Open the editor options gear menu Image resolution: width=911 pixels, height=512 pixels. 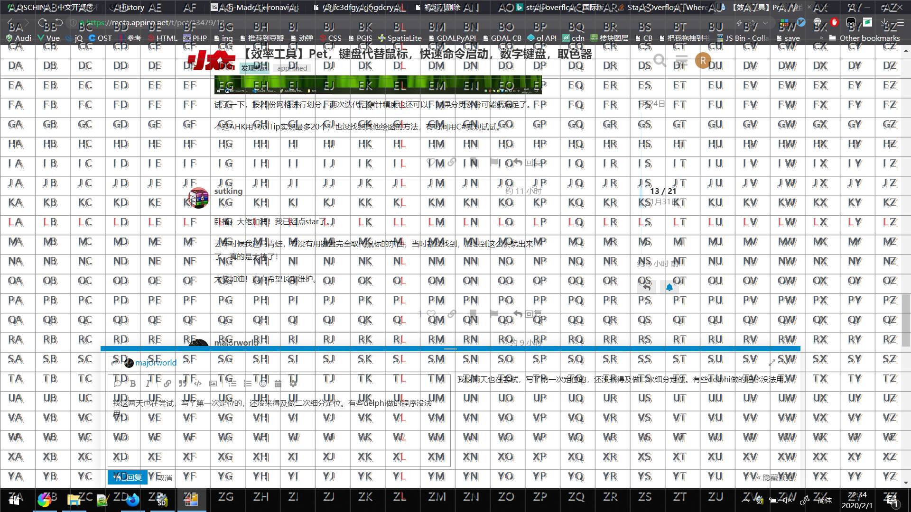293,384
